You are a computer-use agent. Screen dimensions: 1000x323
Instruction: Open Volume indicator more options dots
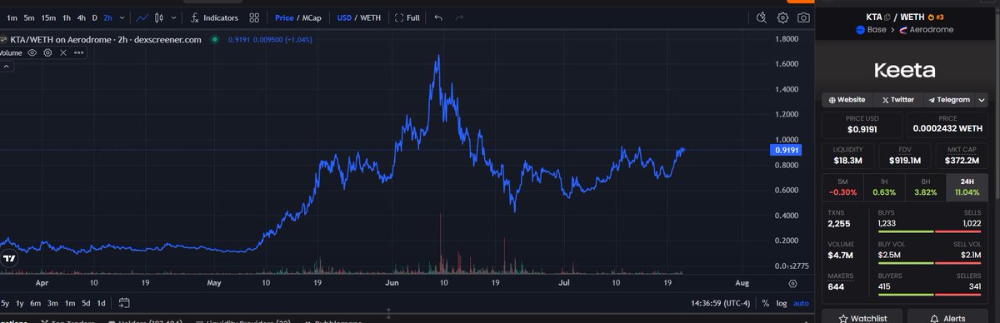tap(80, 52)
